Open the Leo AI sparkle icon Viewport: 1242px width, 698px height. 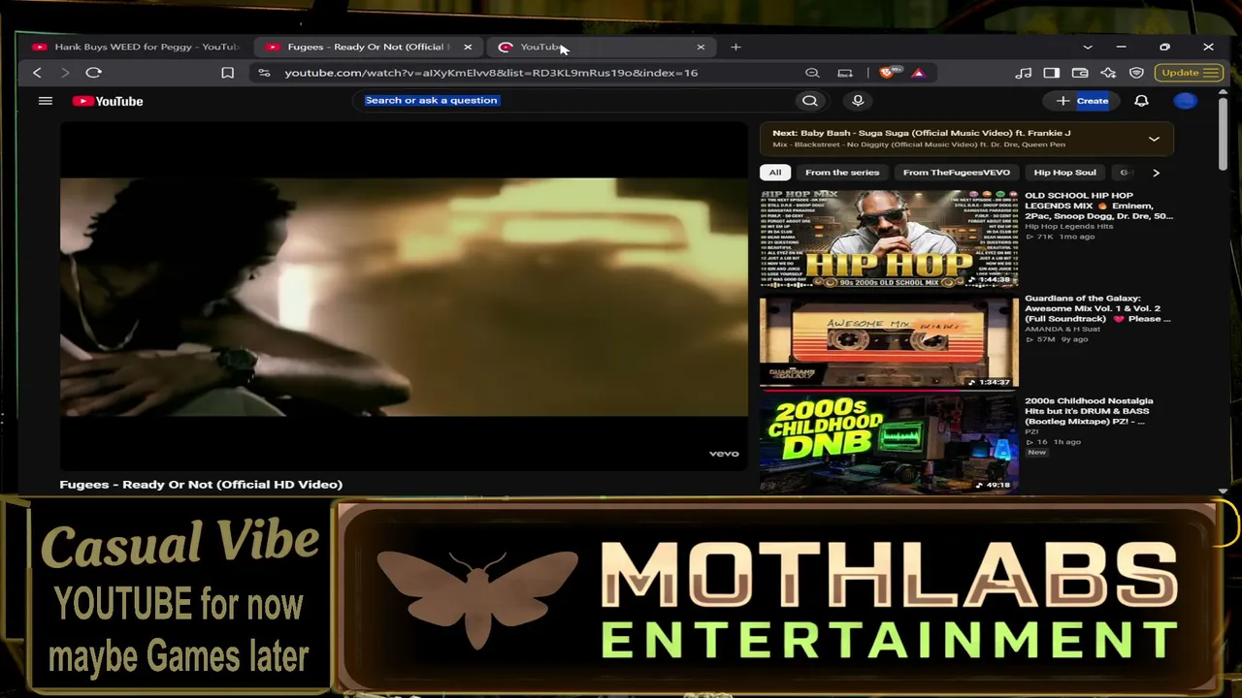tap(1108, 73)
